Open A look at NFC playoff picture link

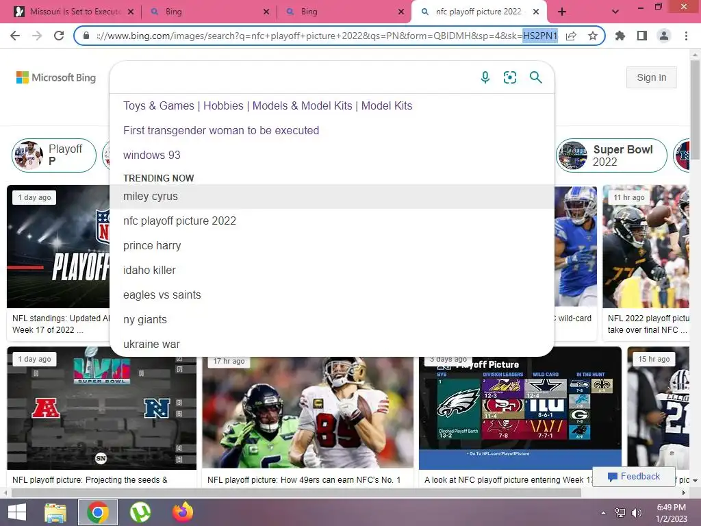pos(509,480)
